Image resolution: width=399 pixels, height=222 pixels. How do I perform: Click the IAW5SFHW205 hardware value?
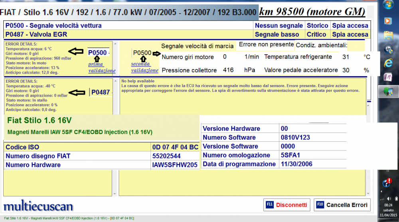[x=175, y=165]
